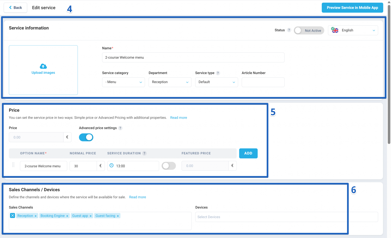
Task: Click the drag handle of the price option row
Action: pos(13,165)
